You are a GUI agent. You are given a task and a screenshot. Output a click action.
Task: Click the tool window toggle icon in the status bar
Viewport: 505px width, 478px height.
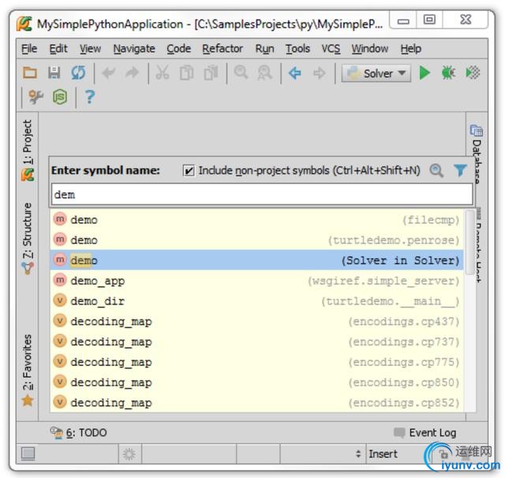coord(28,454)
